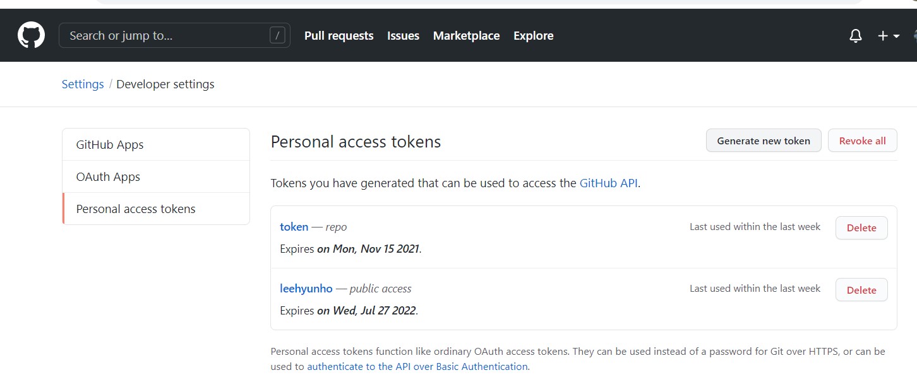Visit the Marketplace

(x=466, y=35)
